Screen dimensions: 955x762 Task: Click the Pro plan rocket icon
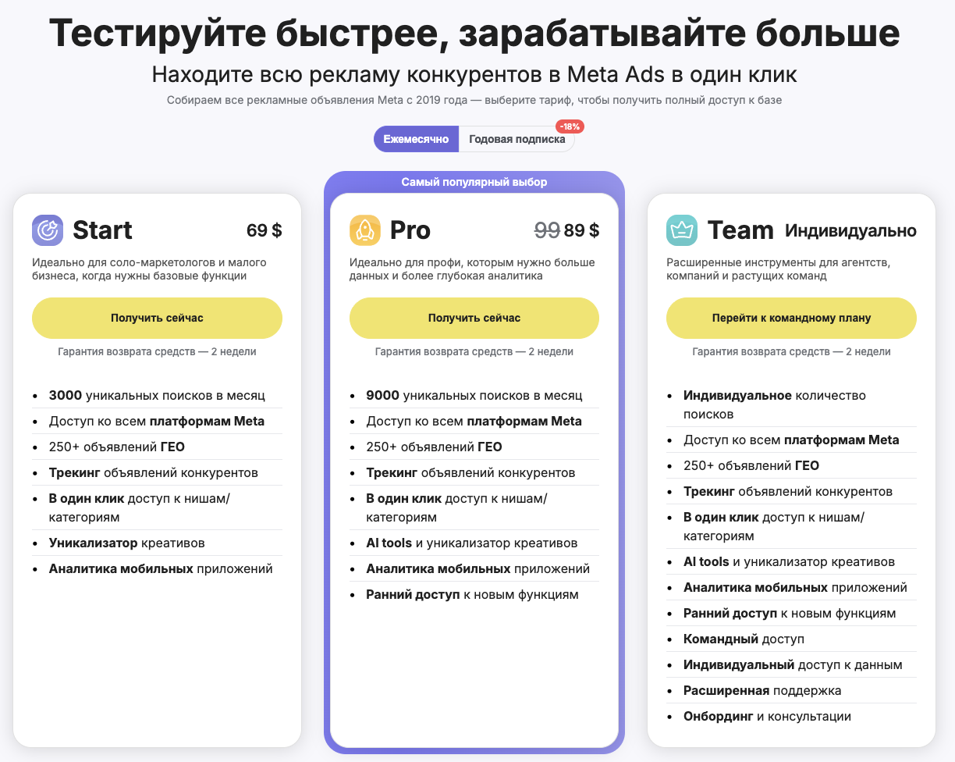365,230
